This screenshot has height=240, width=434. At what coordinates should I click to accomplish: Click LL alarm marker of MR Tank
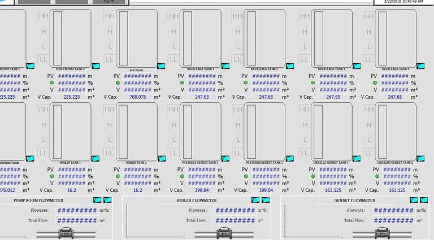tap(109, 59)
